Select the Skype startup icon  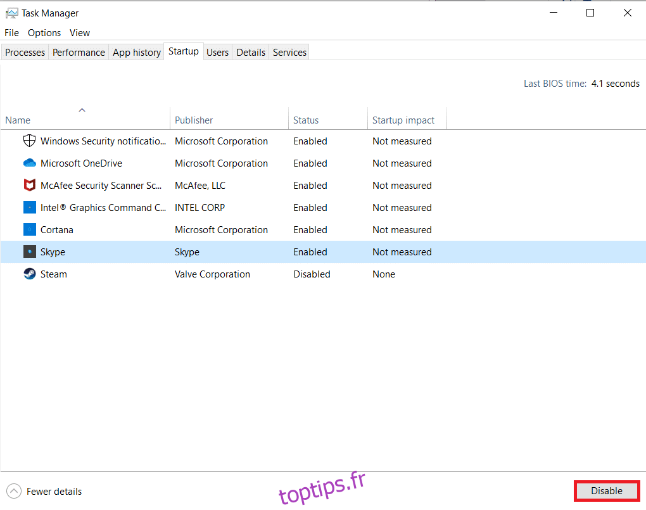tap(29, 252)
